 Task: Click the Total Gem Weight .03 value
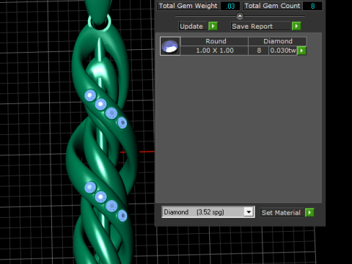coord(230,6)
